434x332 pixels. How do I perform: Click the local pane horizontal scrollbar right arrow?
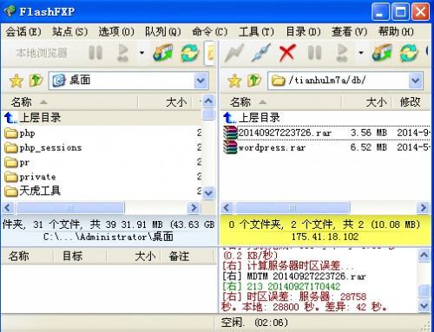(194, 207)
